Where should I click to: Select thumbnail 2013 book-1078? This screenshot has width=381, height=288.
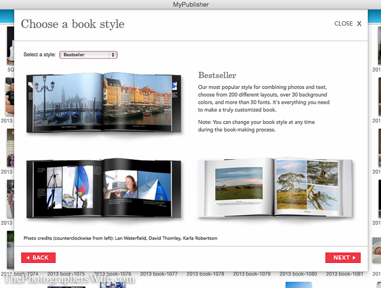pyautogui.click(x=205, y=274)
